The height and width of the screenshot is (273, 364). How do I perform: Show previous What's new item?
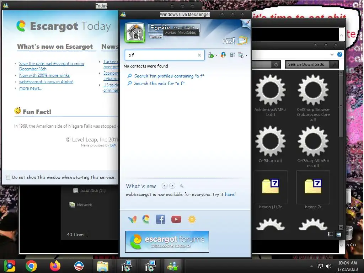click(165, 186)
